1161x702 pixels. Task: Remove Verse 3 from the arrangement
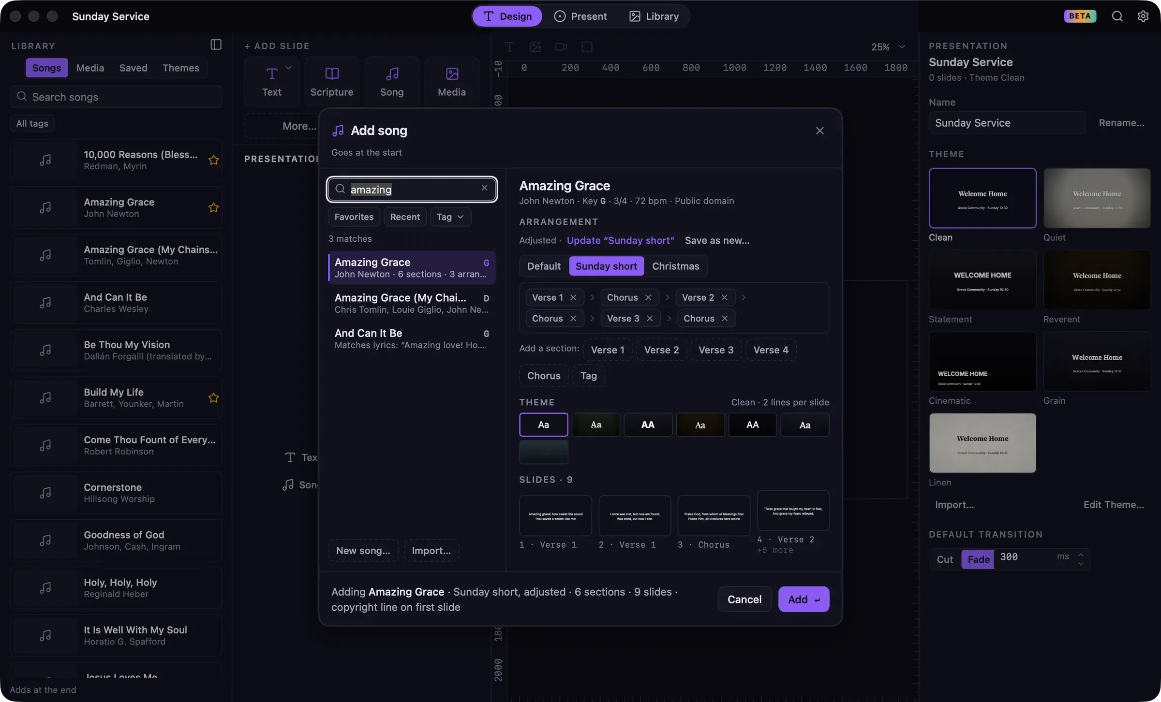click(x=650, y=318)
